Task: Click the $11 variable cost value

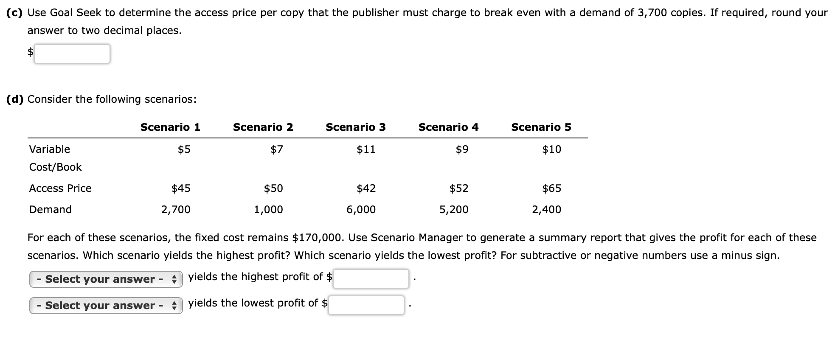Action: pos(365,149)
